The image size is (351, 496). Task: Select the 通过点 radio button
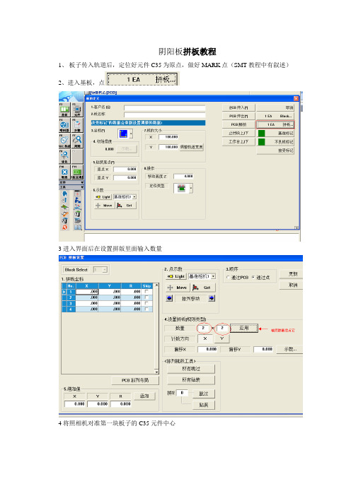click(x=253, y=278)
